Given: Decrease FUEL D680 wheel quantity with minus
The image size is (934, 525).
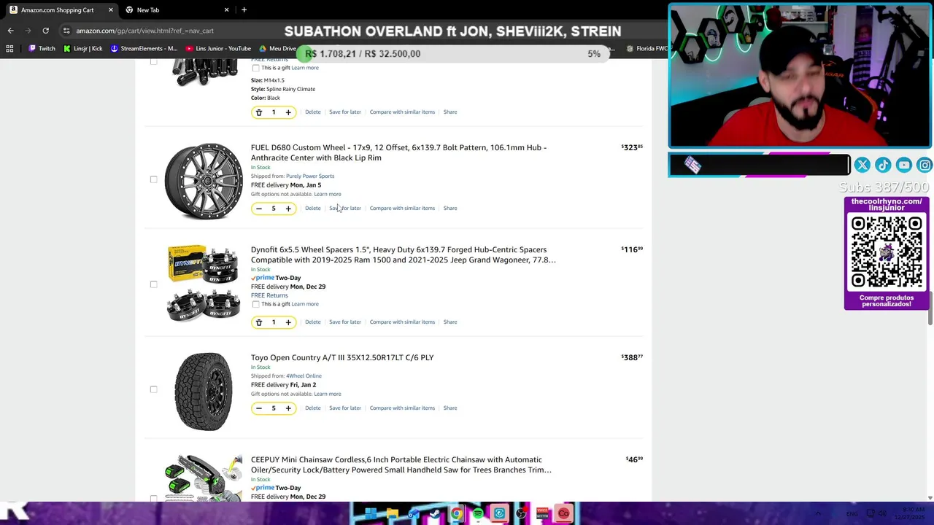Looking at the screenshot, I should click(x=258, y=209).
